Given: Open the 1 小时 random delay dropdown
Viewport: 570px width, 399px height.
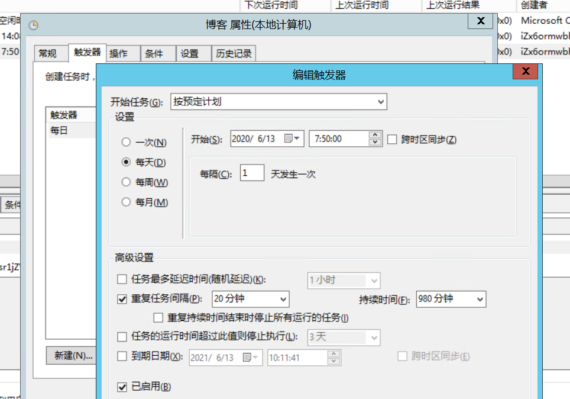Looking at the screenshot, I should tap(344, 281).
